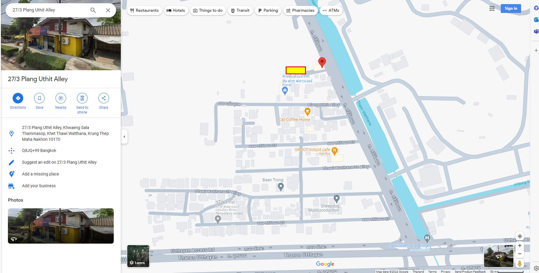
Task: Click the pencil edit icon
Action: click(11, 163)
